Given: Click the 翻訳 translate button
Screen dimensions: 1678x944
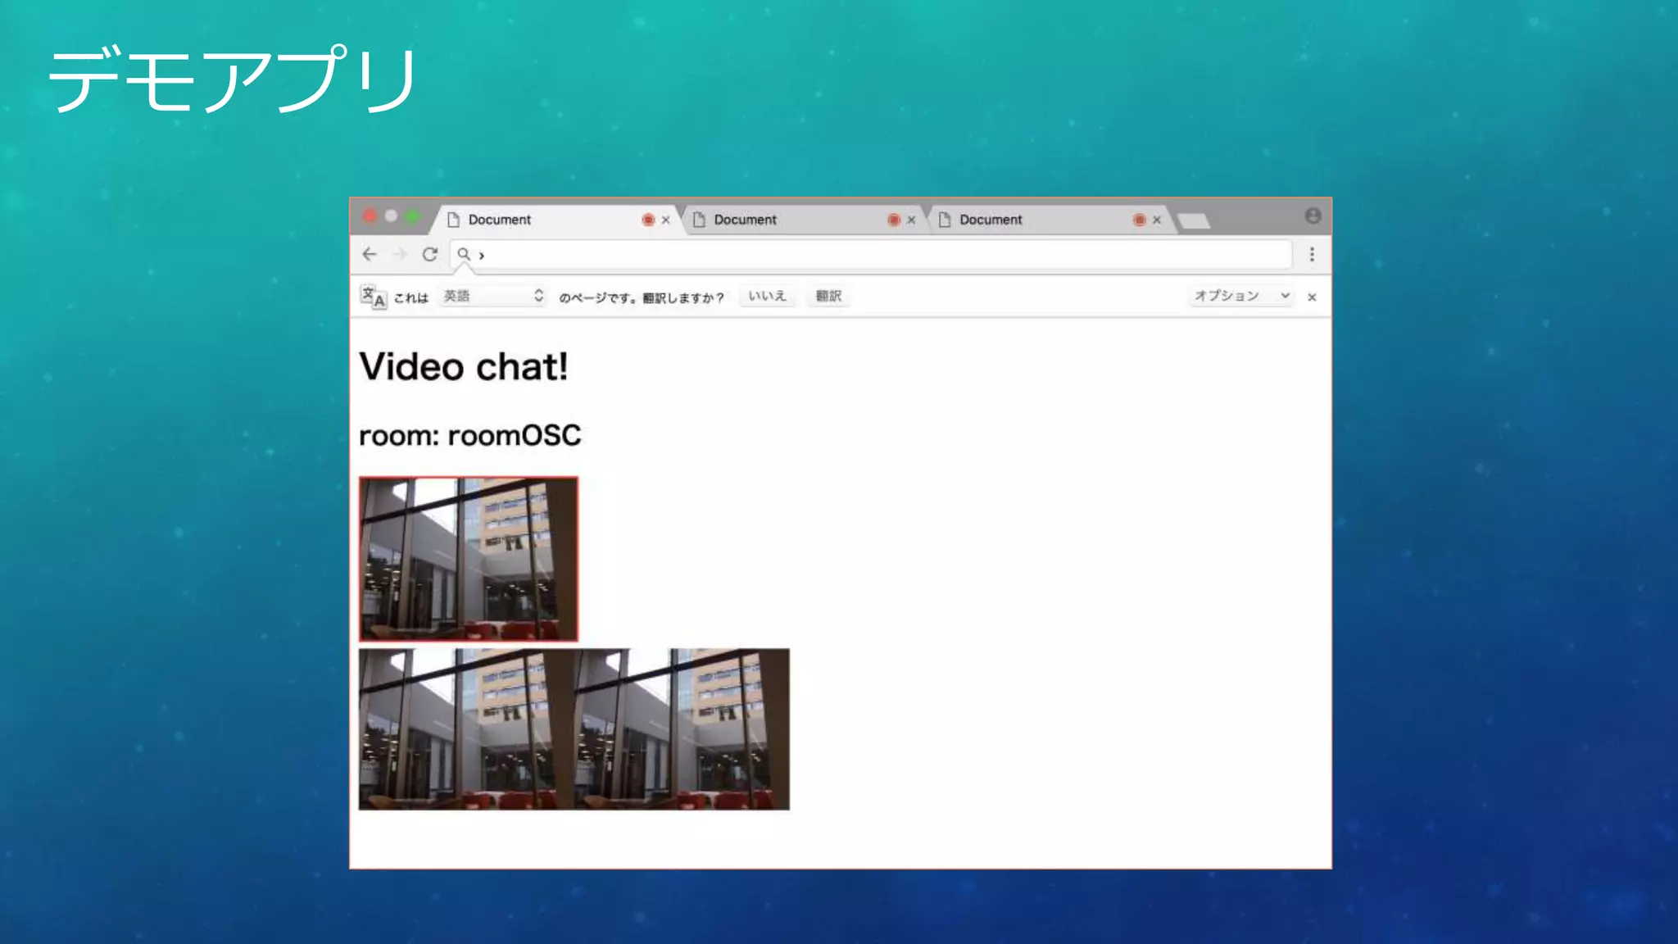Looking at the screenshot, I should [828, 296].
